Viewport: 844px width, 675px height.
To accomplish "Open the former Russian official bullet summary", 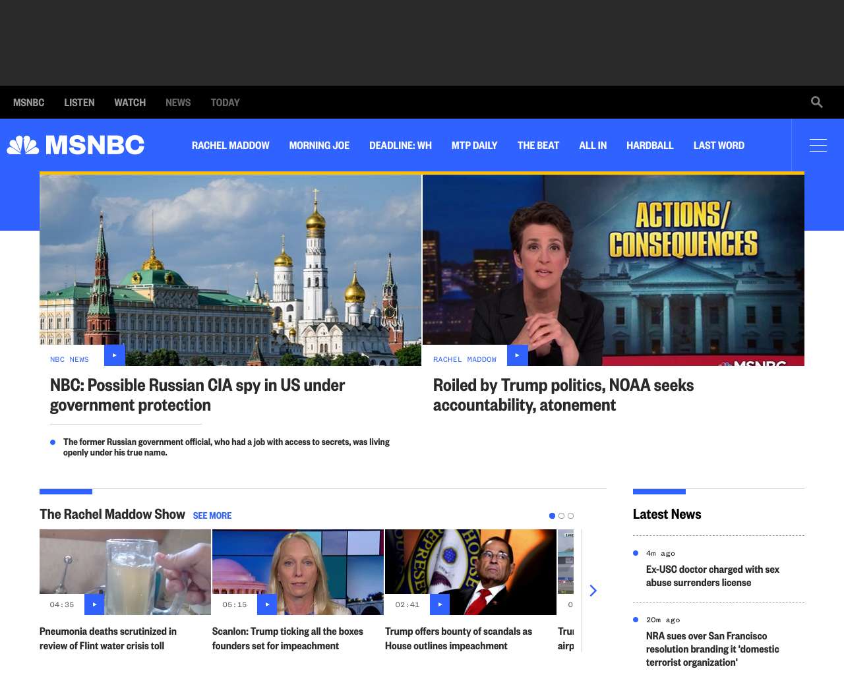I will 226,447.
